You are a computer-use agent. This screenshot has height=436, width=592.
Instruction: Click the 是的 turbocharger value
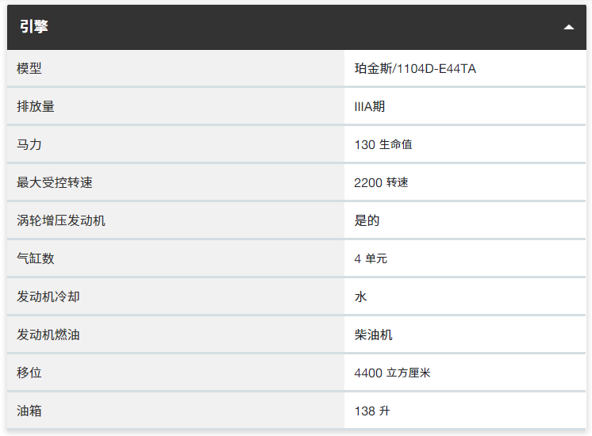point(367,221)
